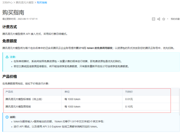Click the last updated timestamp text
The width and height of the screenshot is (180, 133).
(20, 19)
